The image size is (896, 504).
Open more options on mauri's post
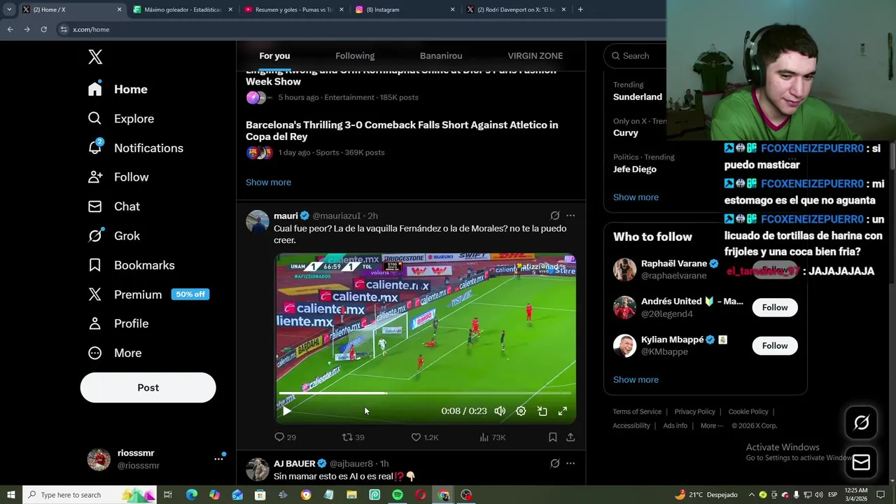coord(570,216)
